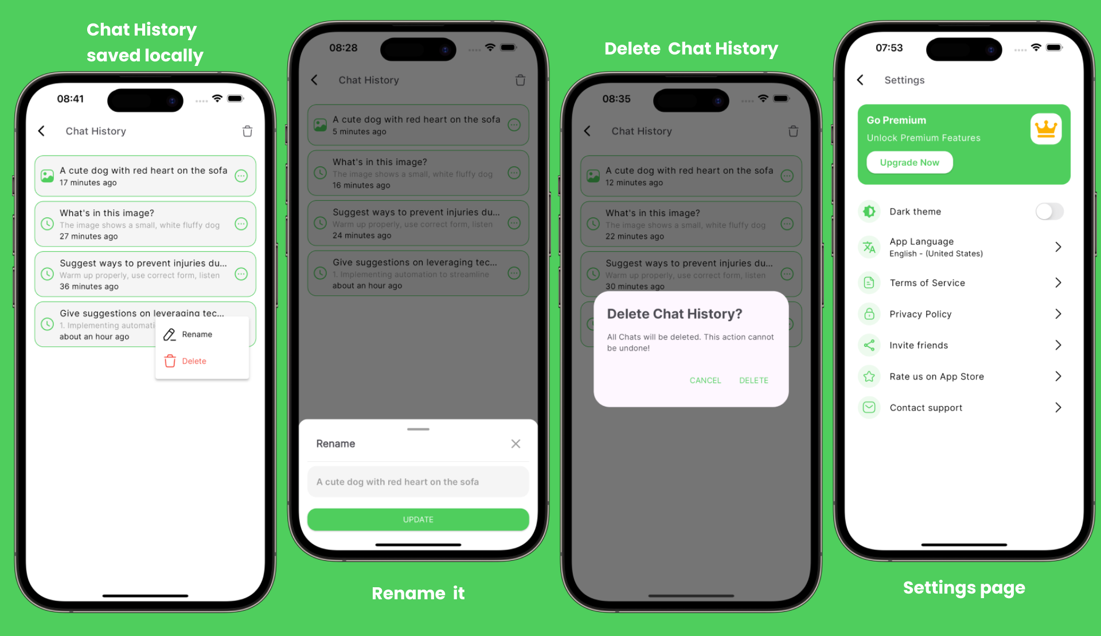Select the Delete option from context menu

[192, 361]
